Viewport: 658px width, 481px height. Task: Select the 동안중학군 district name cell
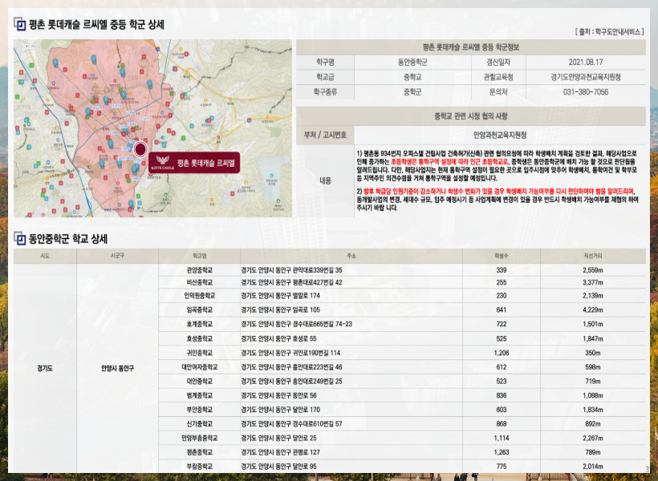413,62
